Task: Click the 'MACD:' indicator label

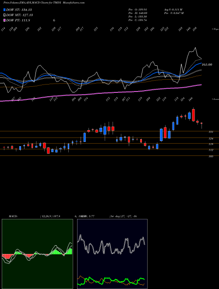Action: point(13,216)
